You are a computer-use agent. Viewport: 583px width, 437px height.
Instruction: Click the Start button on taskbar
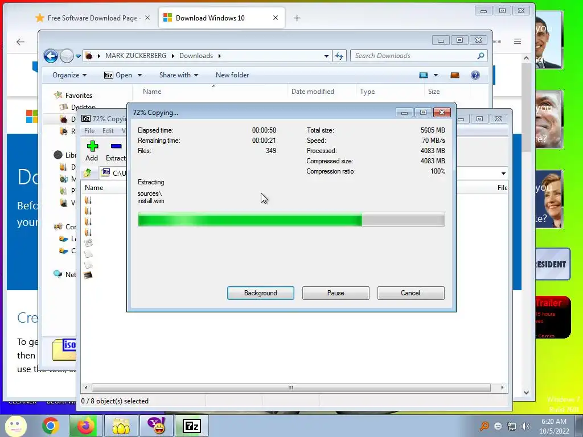coord(15,426)
